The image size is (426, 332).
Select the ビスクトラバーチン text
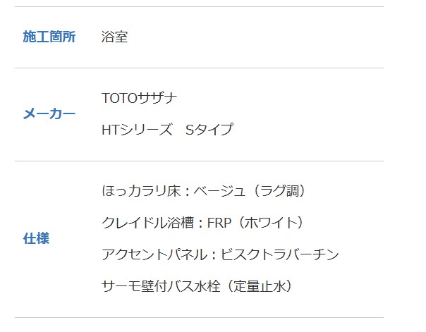tap(280, 254)
